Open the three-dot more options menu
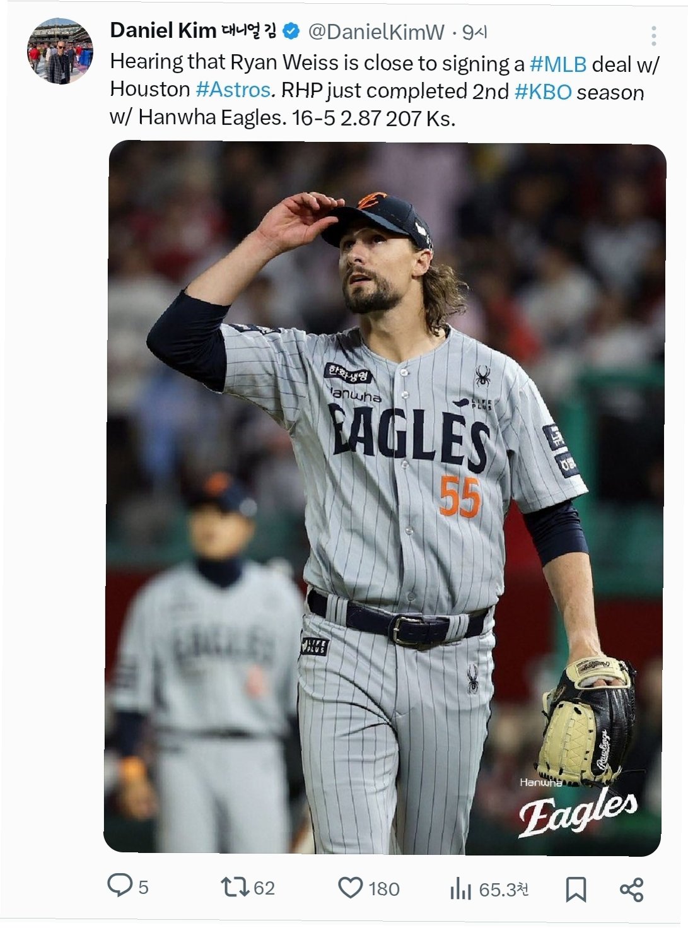This screenshot has width=688, height=928. 653,36
